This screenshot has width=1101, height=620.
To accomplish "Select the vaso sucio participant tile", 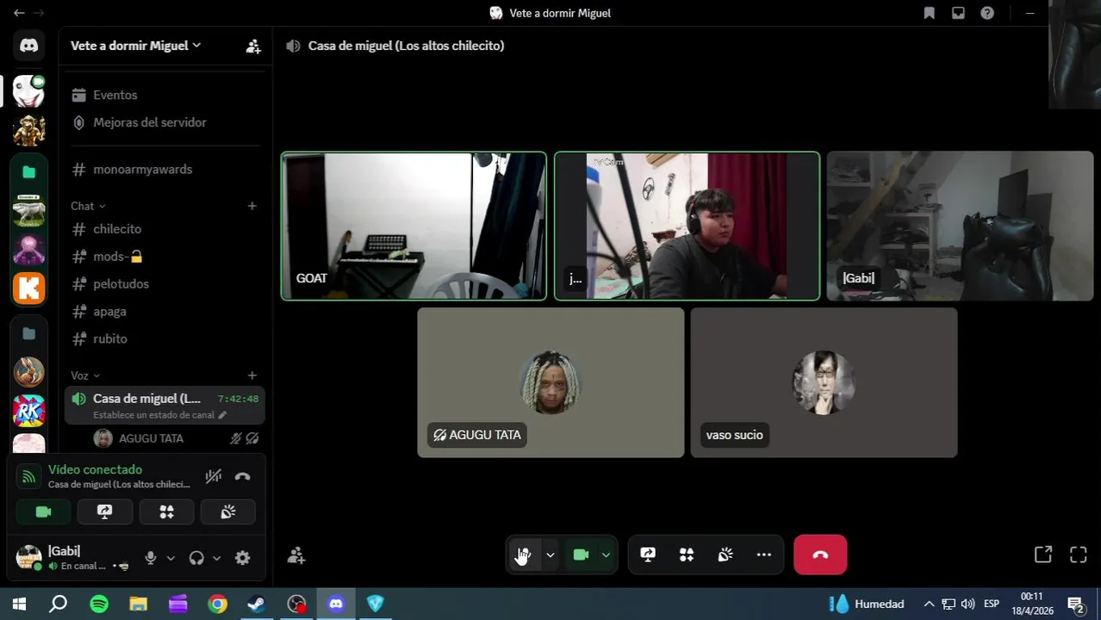I will click(x=824, y=383).
